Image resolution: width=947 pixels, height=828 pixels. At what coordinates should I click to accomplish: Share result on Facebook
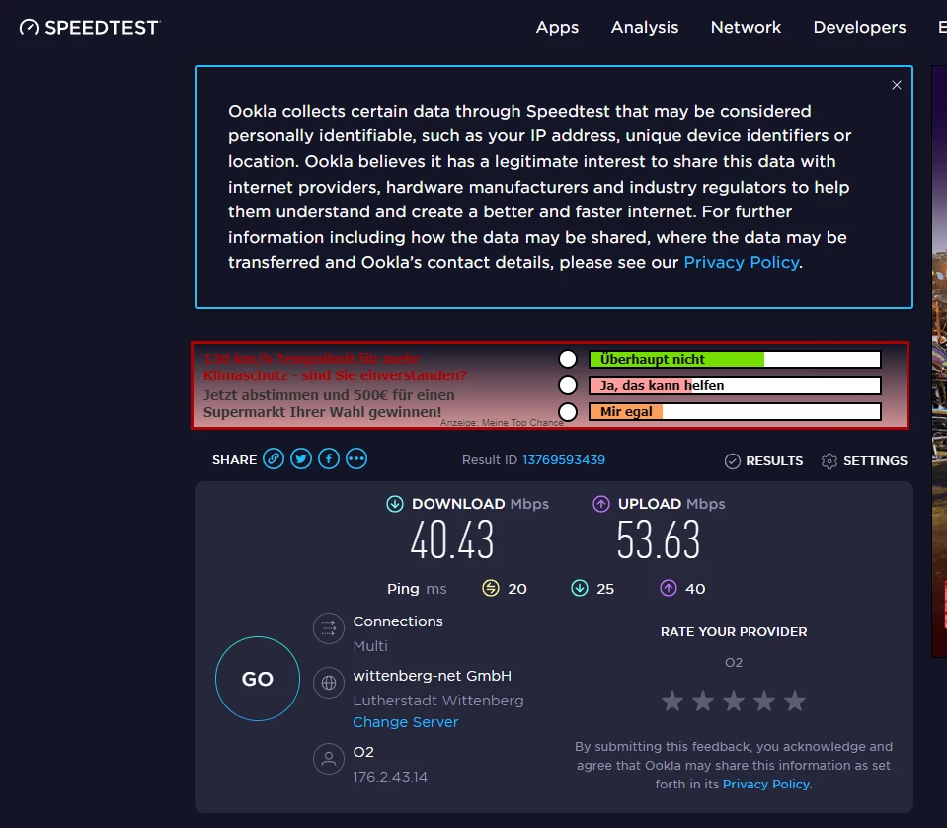click(329, 459)
